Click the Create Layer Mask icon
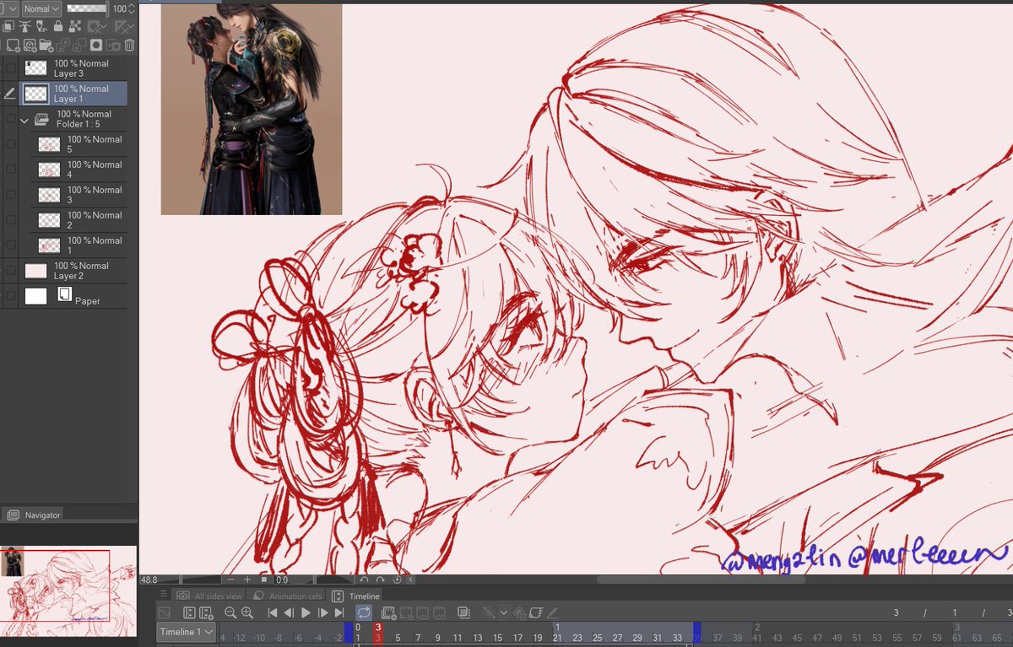1013x647 pixels. 96,46
